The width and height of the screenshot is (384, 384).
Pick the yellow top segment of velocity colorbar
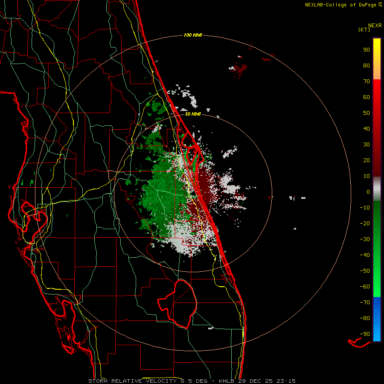377,59
